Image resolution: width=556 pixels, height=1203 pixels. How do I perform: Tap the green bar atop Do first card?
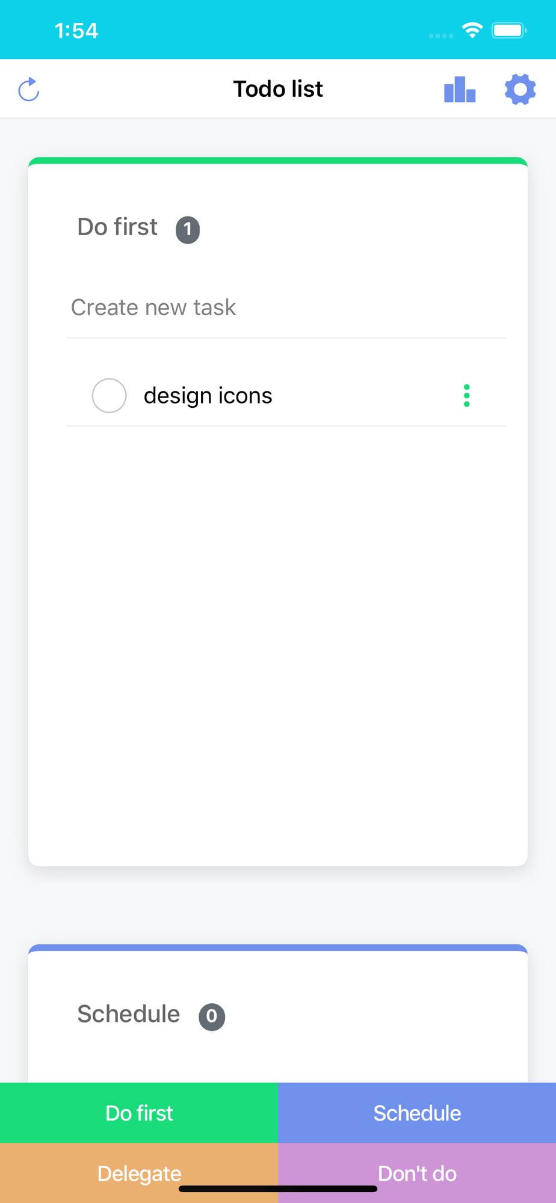[278, 161]
